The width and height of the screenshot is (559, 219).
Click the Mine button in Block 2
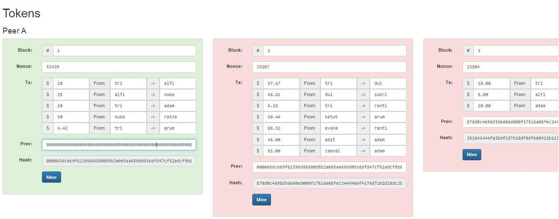point(262,199)
